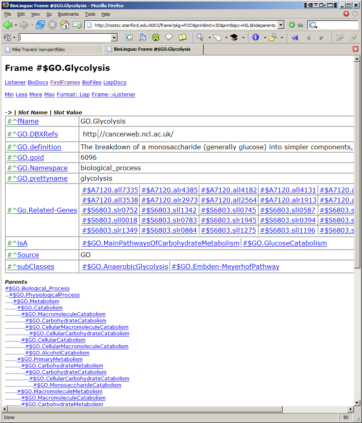Open the Google logo dropdown arrow
The height and width of the screenshot is (423, 362).
pyautogui.click(x=14, y=37)
